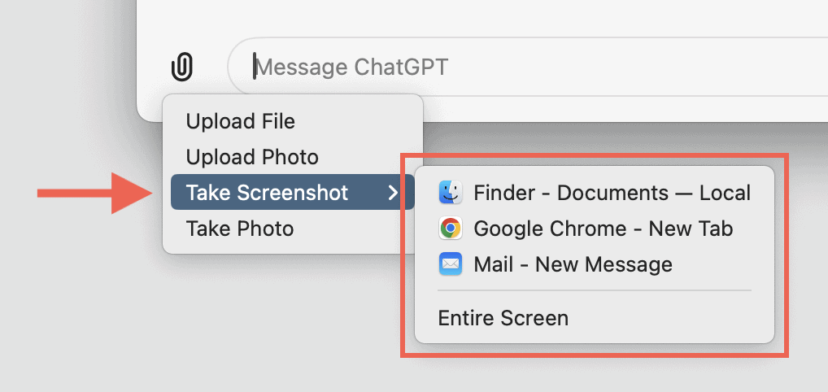Capture the Finder - Documents window
The width and height of the screenshot is (828, 392).
[x=612, y=193]
